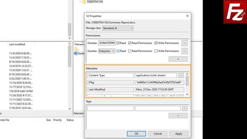
Task: Edit the application/octet-stream value field
Action: point(156,75)
